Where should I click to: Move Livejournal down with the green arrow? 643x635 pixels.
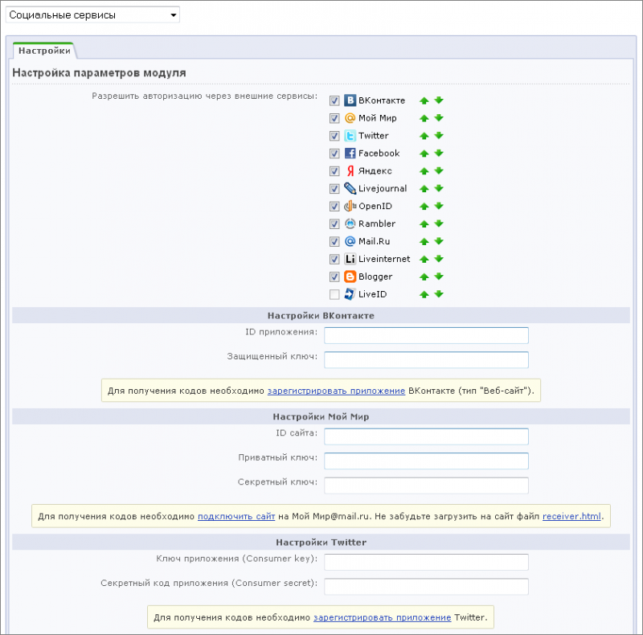coord(439,189)
